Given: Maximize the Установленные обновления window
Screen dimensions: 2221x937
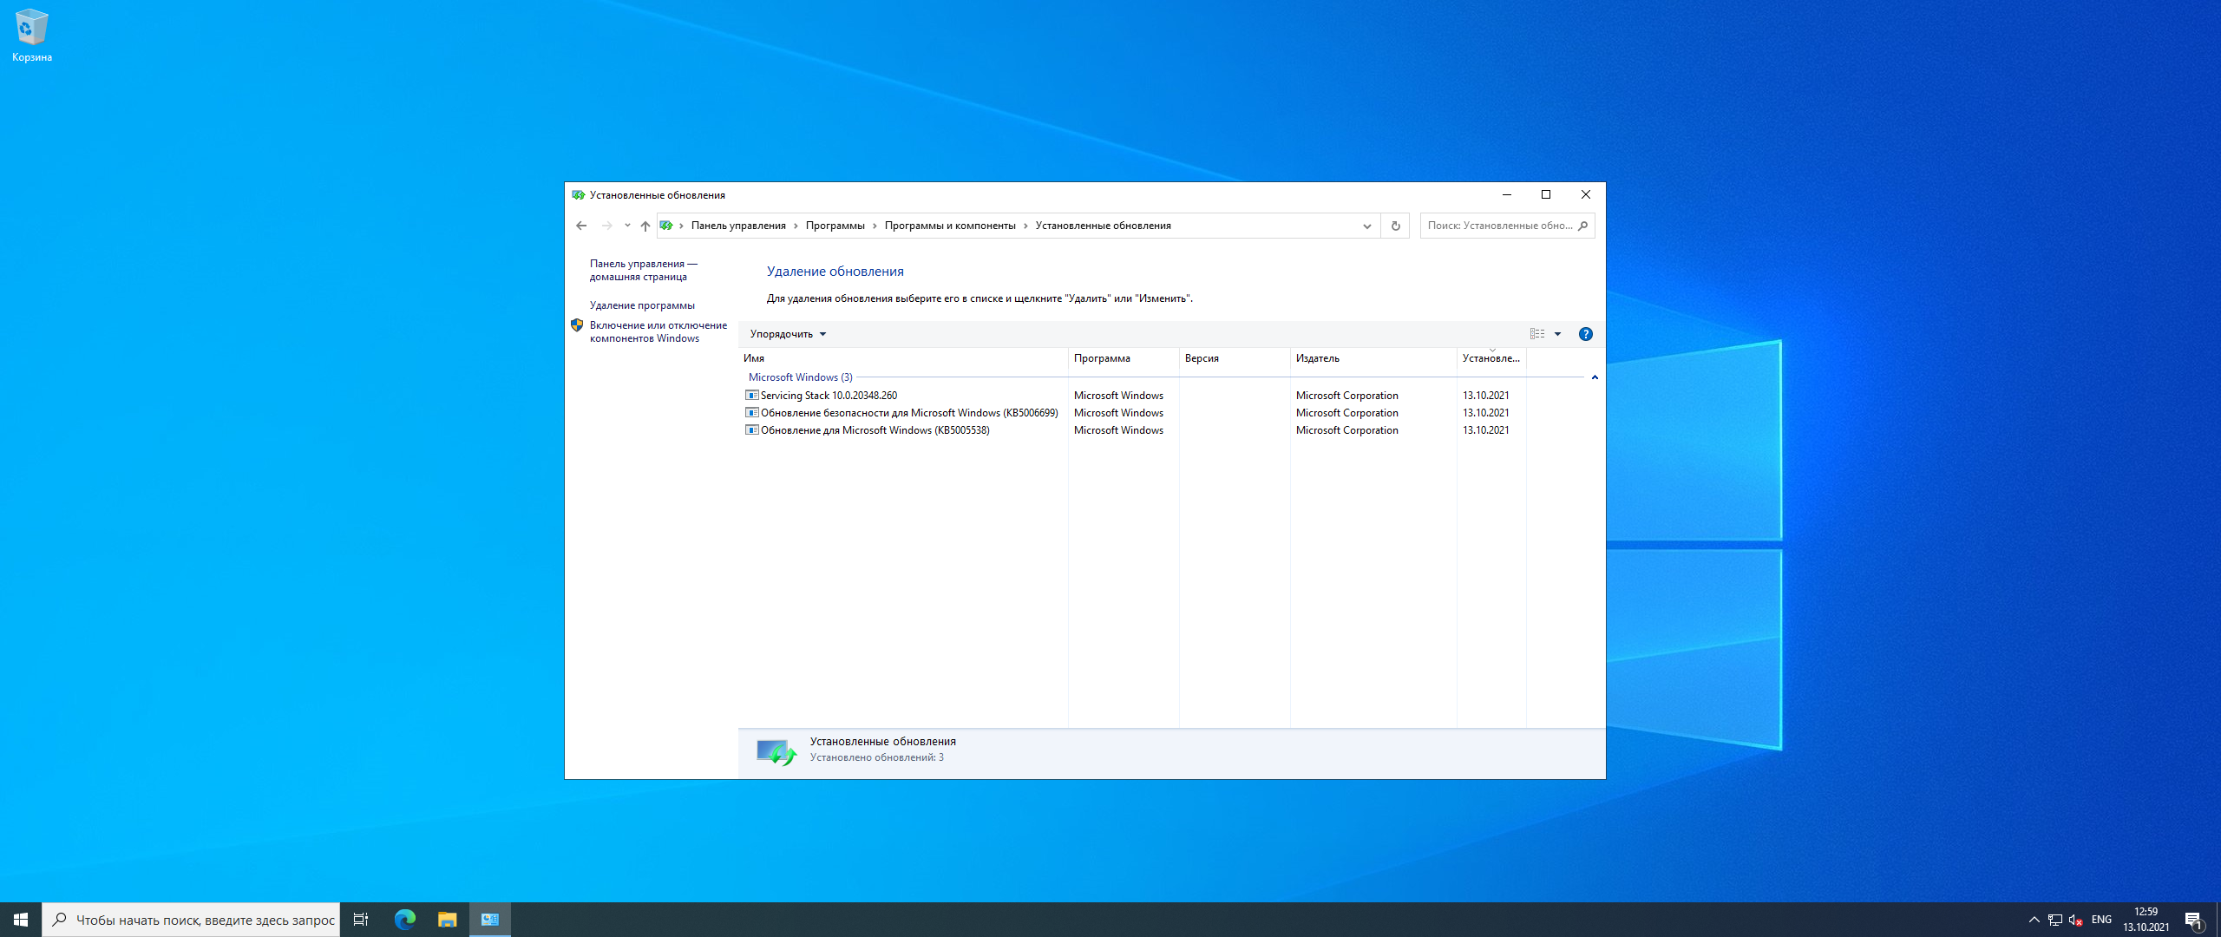Looking at the screenshot, I should point(1545,194).
